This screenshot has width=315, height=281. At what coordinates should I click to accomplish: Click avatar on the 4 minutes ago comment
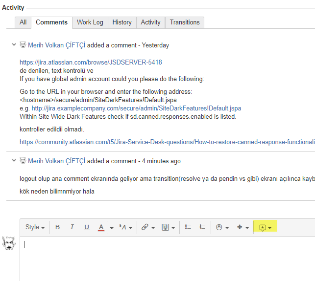point(23,160)
